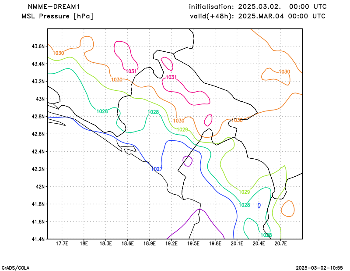The image size is (350, 271).
Task: Select the 43.4N latitude label
Action: 38,64
